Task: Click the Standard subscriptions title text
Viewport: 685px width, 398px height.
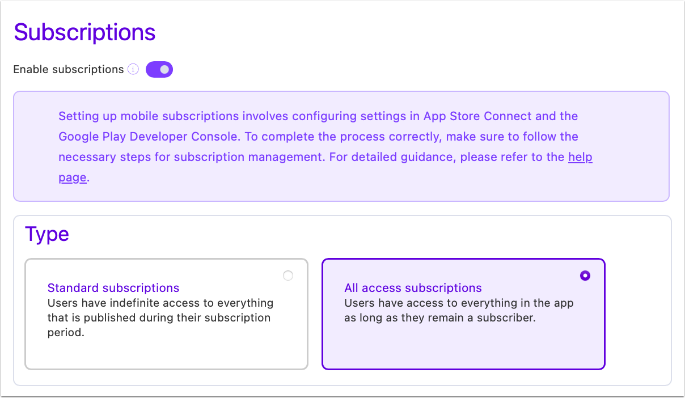Action: point(113,287)
